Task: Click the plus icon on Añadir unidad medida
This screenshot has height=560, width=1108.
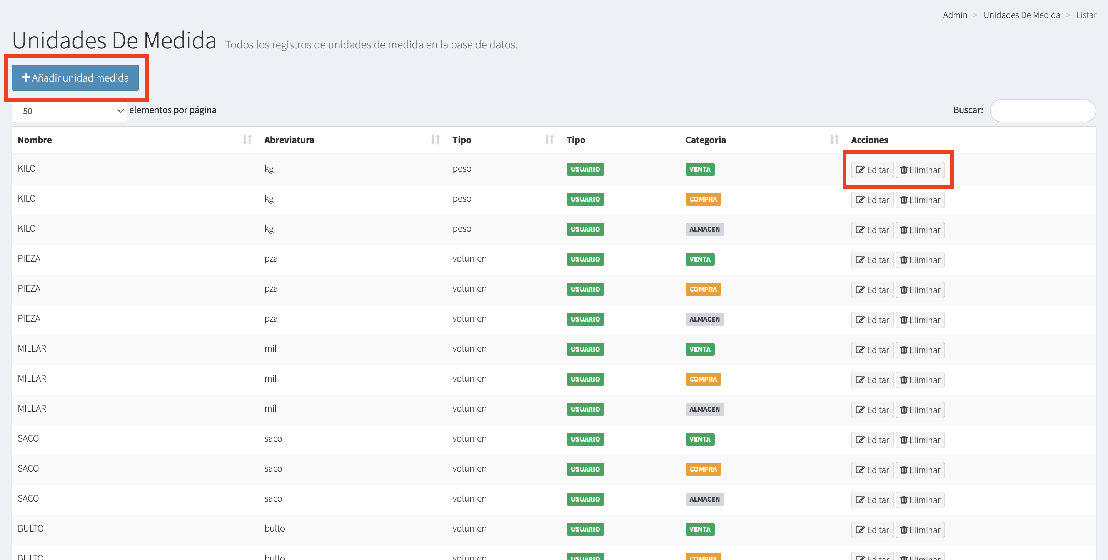Action: pos(25,77)
